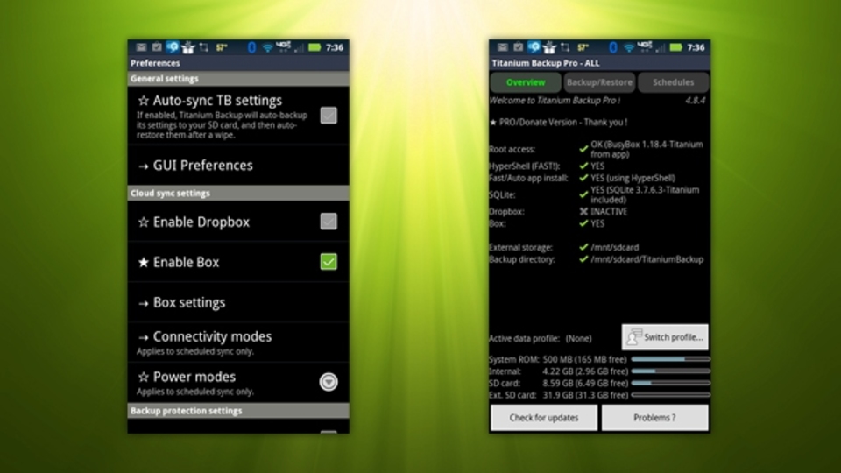Image resolution: width=841 pixels, height=473 pixels.
Task: Tap the mail icon in Titanium Backup status bar
Action: [x=503, y=47]
